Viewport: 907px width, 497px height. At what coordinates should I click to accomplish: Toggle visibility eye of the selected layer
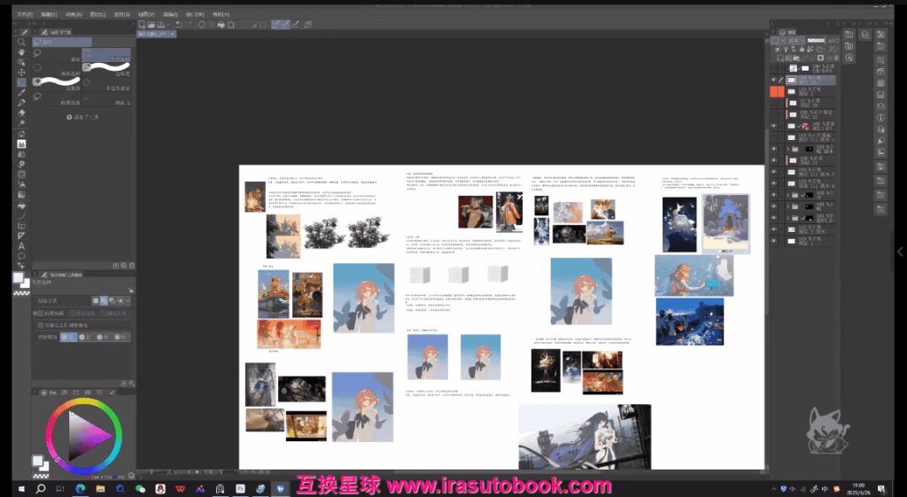[x=774, y=79]
